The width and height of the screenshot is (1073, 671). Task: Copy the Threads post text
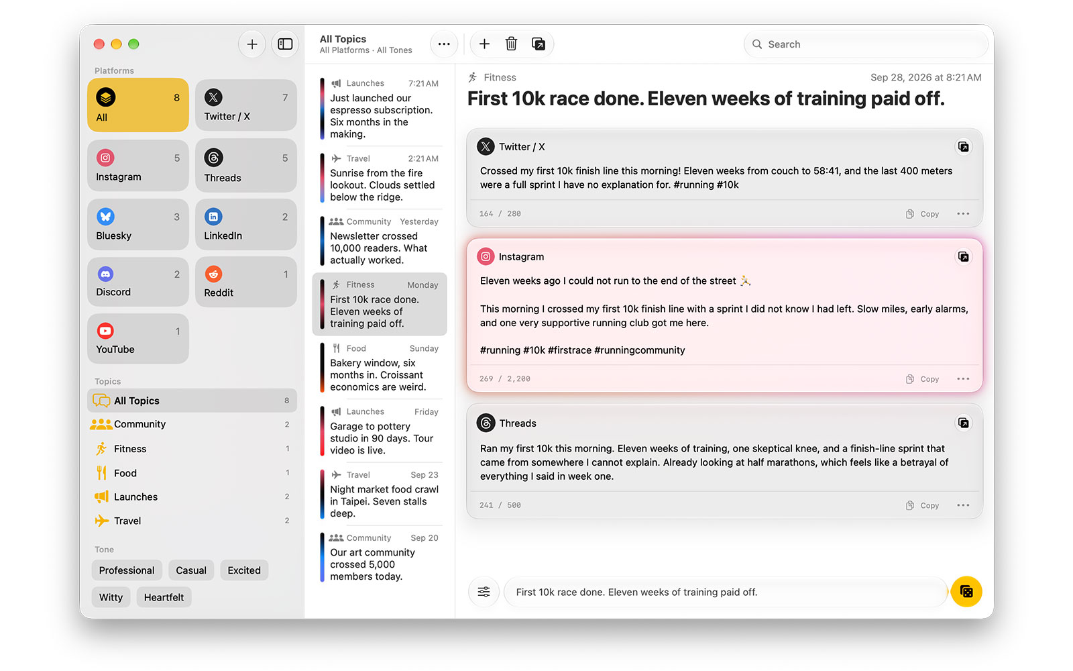[922, 505]
